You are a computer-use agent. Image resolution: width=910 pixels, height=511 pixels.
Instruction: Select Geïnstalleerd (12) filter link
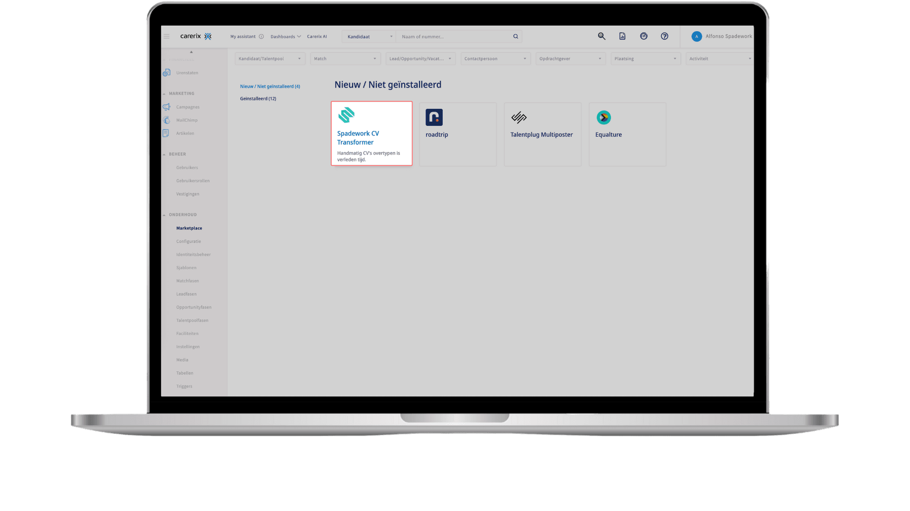point(258,98)
